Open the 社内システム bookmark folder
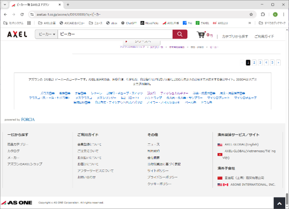Image resolution: width=289 pixels, height=209 pixels. coord(13,23)
